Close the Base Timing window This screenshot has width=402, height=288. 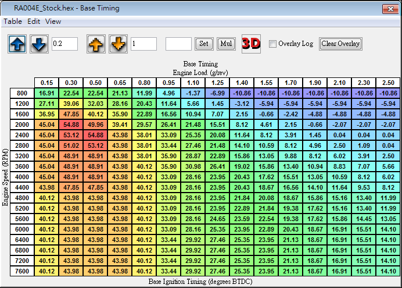click(x=390, y=9)
